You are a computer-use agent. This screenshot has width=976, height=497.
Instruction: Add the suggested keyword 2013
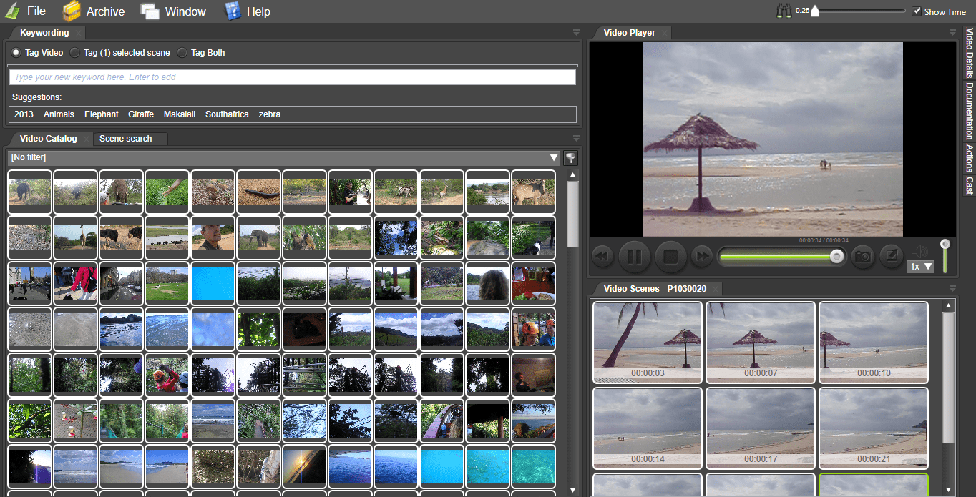point(24,114)
